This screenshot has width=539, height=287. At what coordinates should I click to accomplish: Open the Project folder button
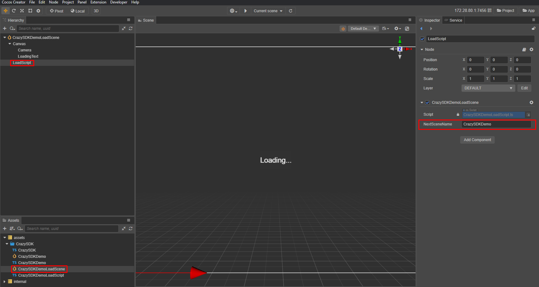[505, 11]
